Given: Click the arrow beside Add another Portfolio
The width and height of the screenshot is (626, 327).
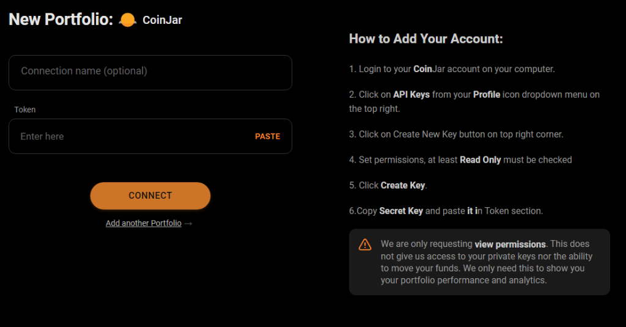Looking at the screenshot, I should point(188,224).
